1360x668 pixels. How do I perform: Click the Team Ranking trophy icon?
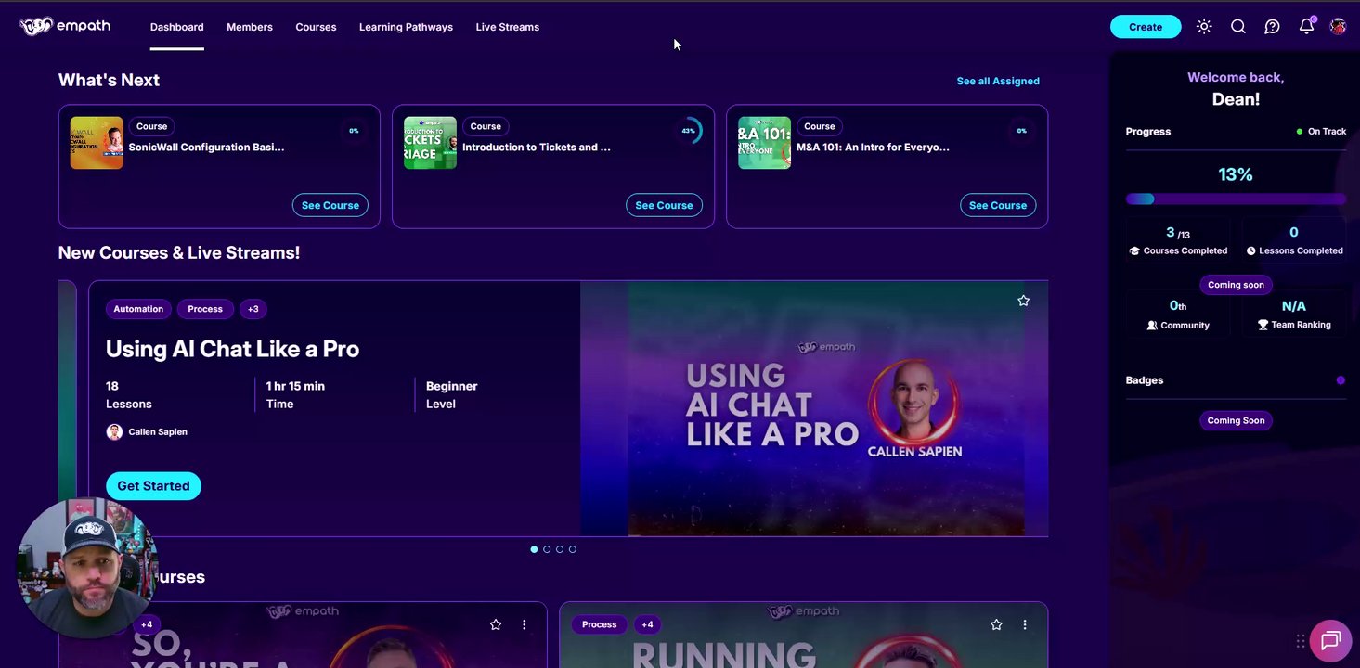coord(1263,325)
